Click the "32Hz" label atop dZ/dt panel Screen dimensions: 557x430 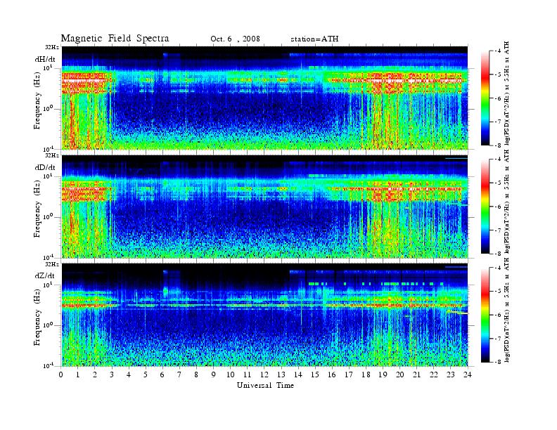pyautogui.click(x=52, y=264)
